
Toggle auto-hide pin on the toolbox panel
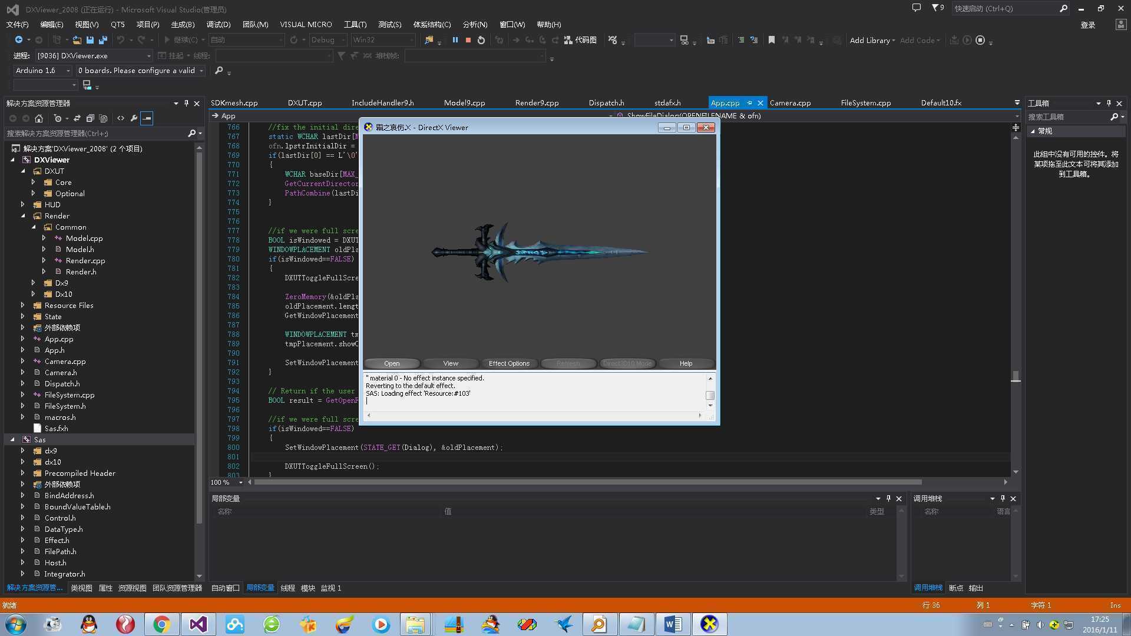tap(1109, 103)
